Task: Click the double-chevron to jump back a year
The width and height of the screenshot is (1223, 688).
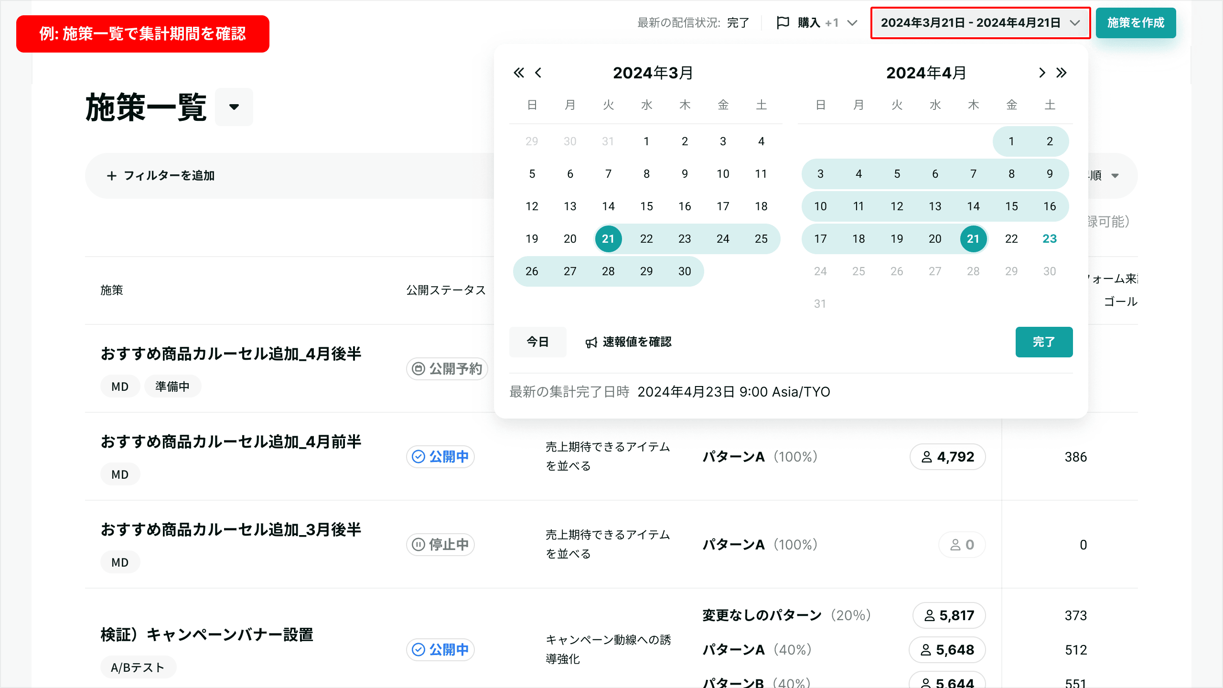Action: [x=519, y=73]
